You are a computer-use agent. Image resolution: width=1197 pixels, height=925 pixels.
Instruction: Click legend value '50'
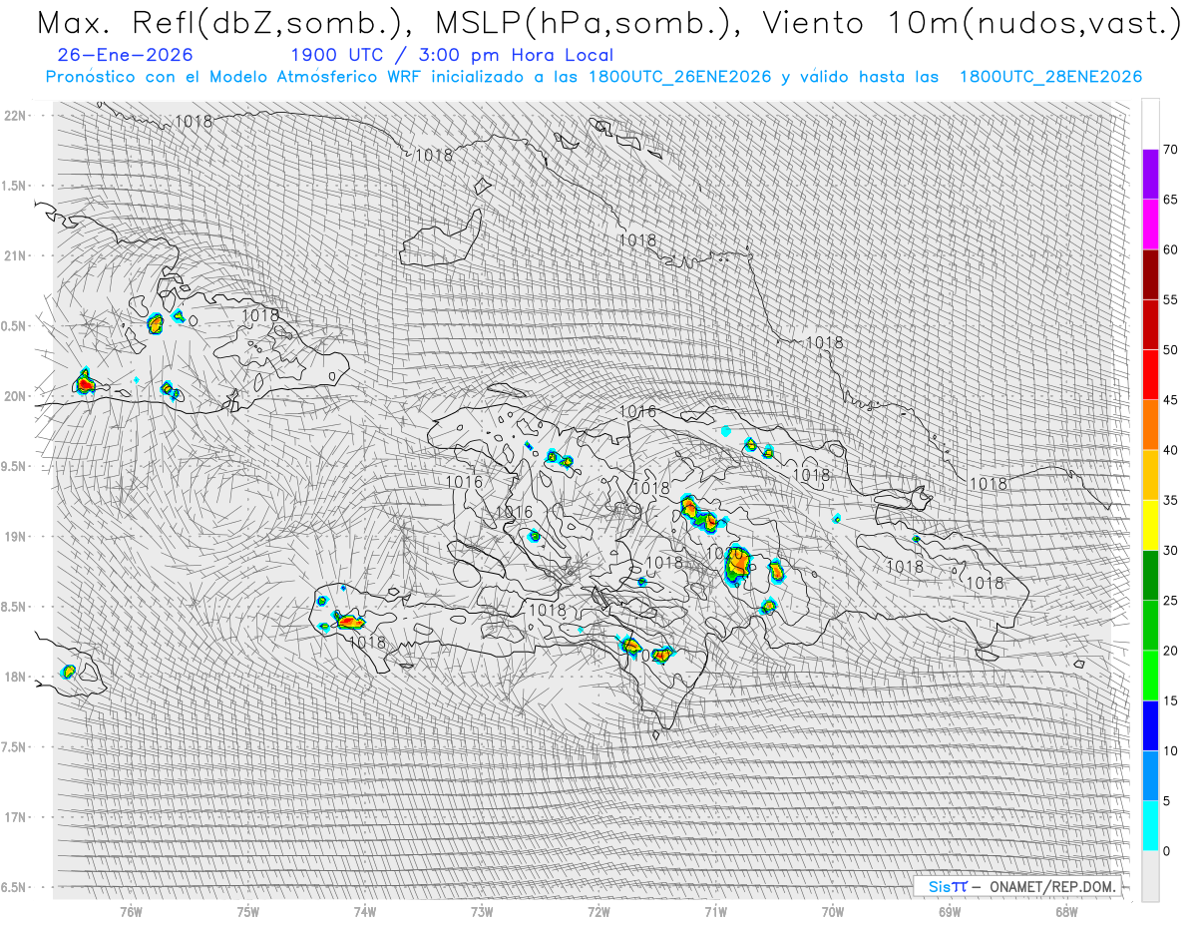[x=1170, y=350]
